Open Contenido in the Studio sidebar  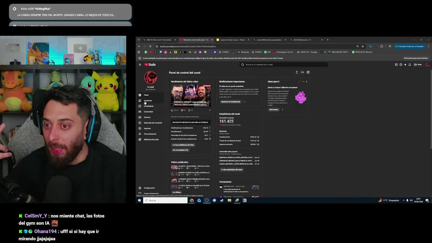(x=151, y=101)
